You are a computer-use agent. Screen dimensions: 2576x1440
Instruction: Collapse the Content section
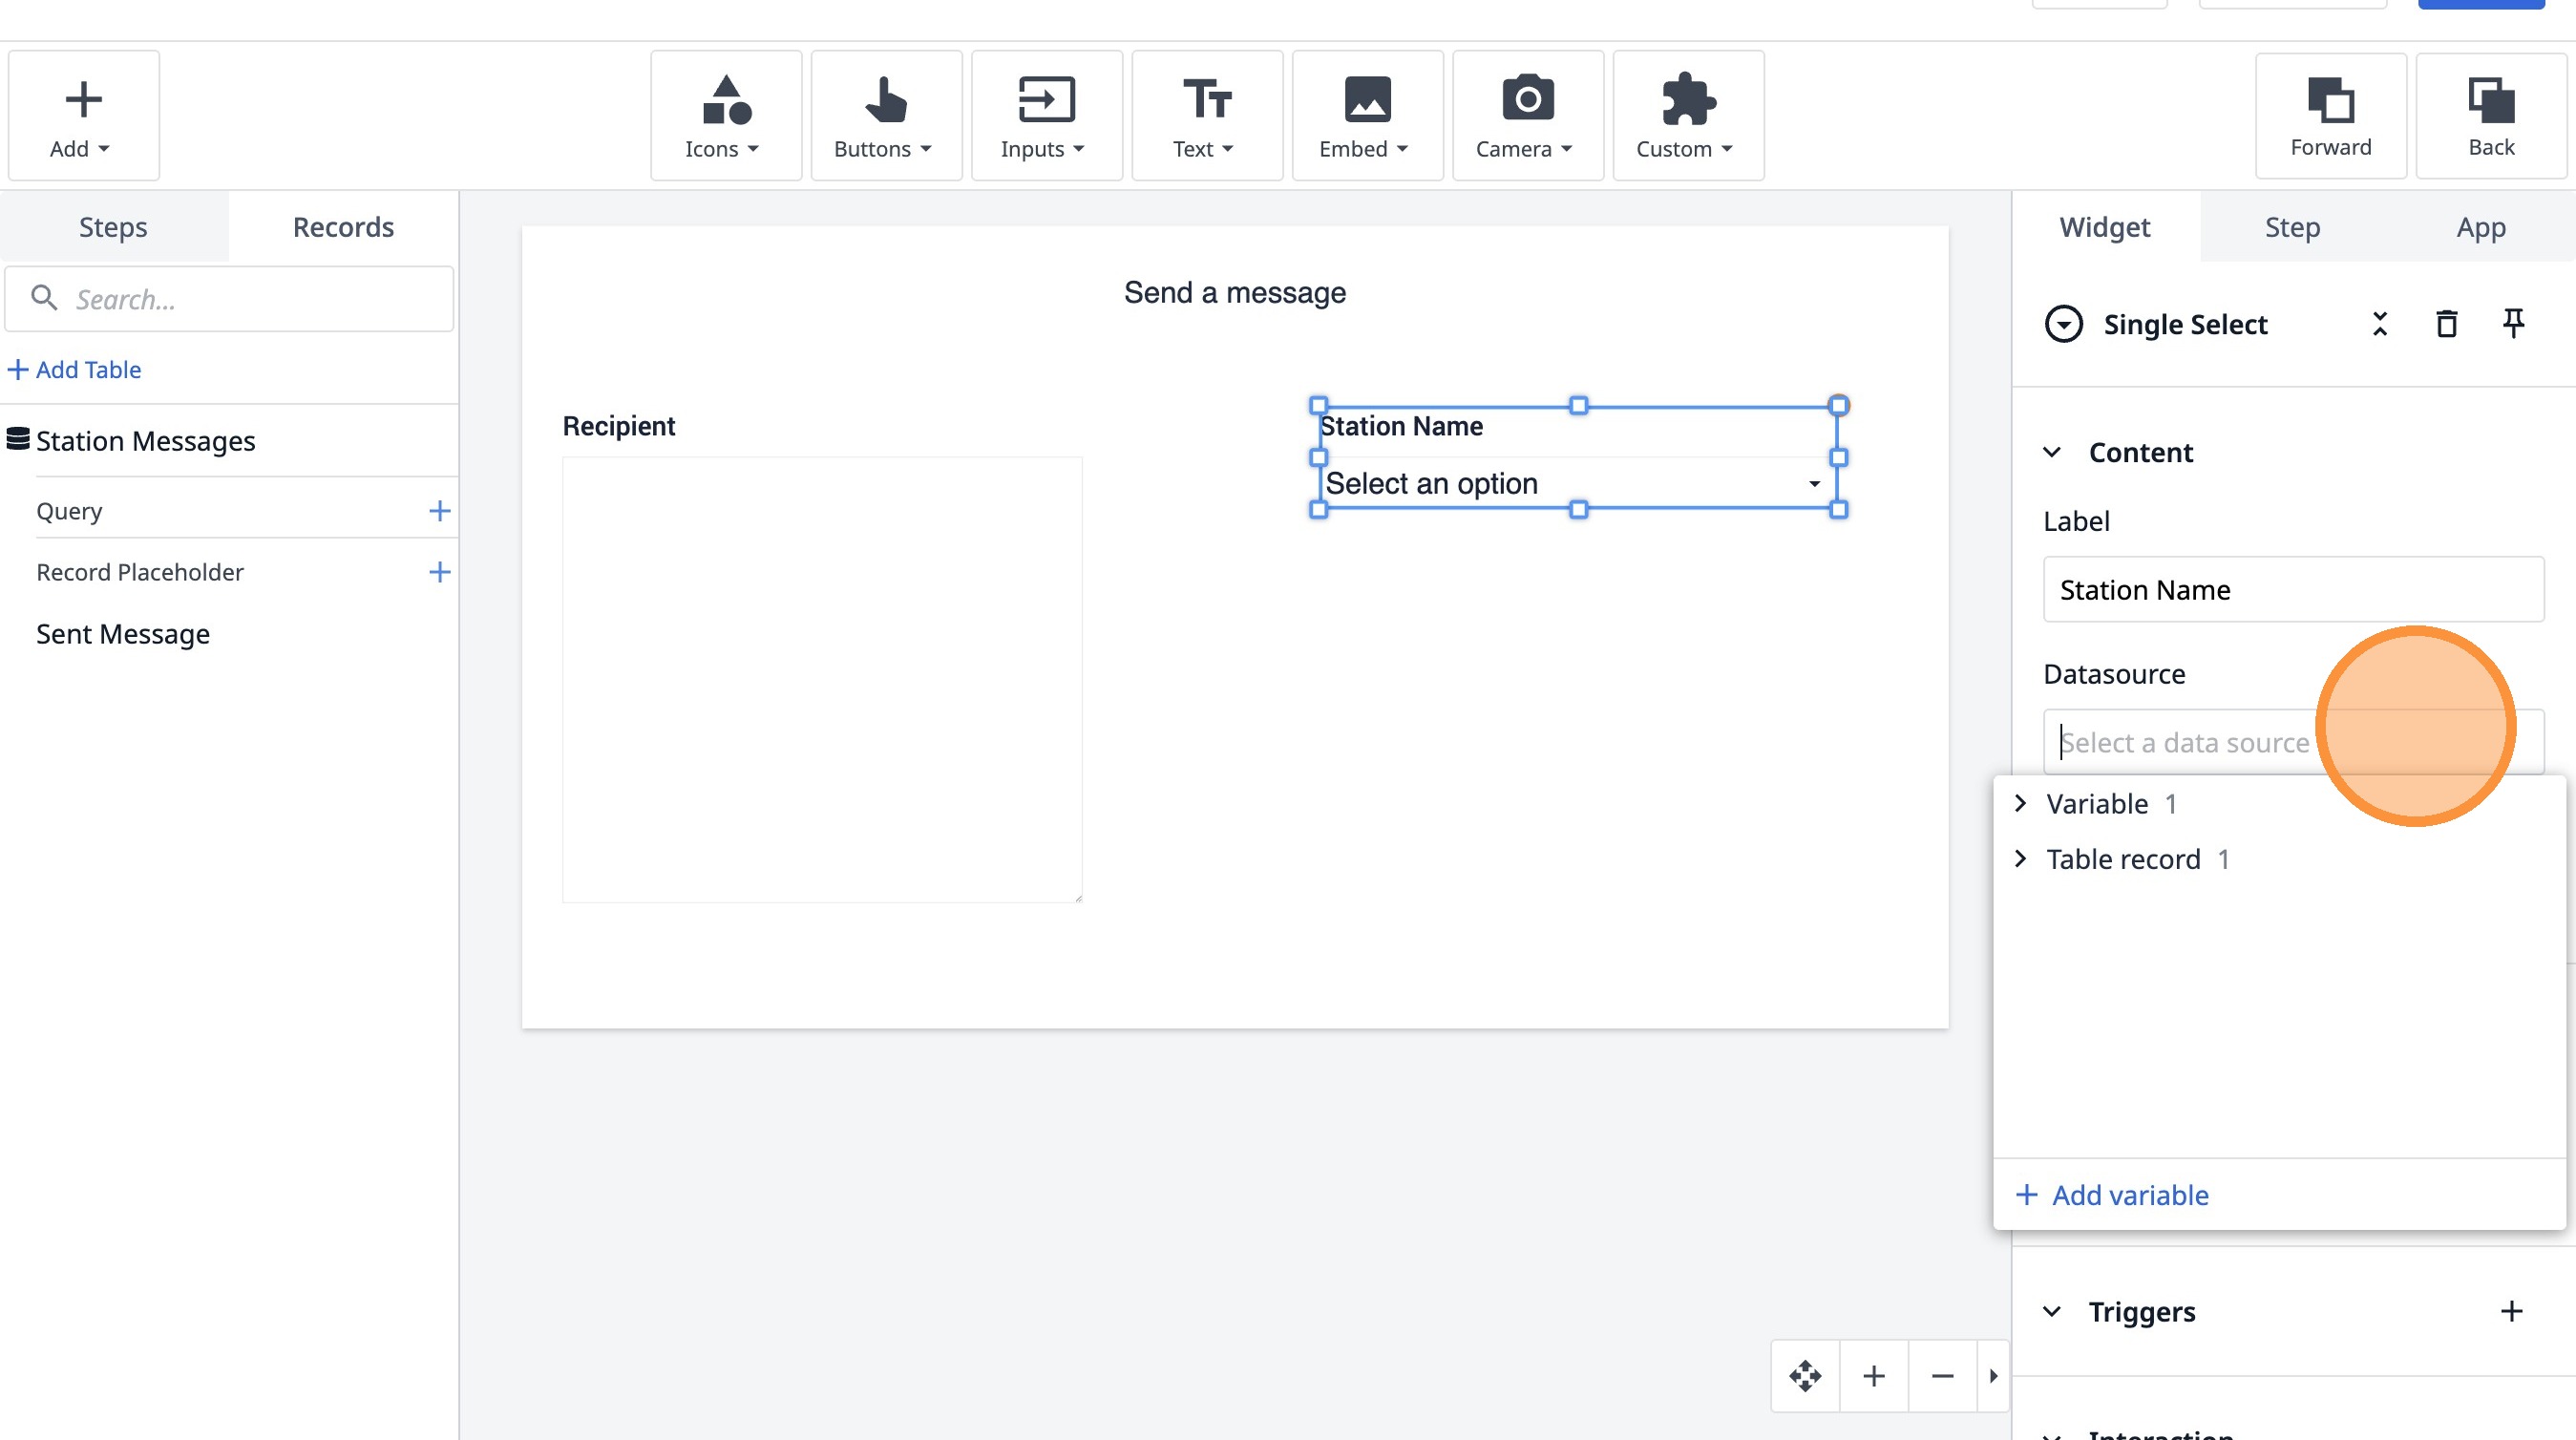(x=2052, y=452)
